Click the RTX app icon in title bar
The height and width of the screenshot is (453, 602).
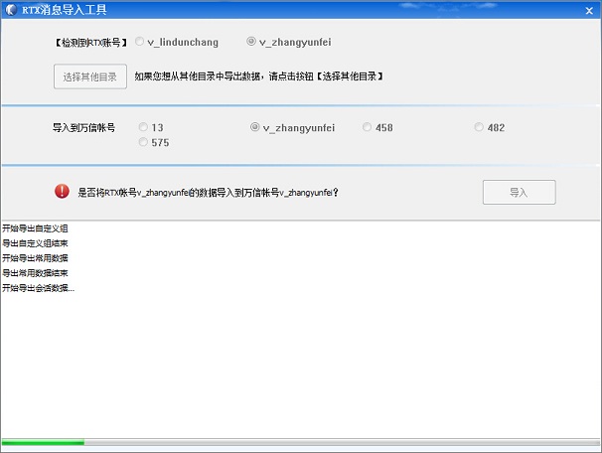coord(11,9)
